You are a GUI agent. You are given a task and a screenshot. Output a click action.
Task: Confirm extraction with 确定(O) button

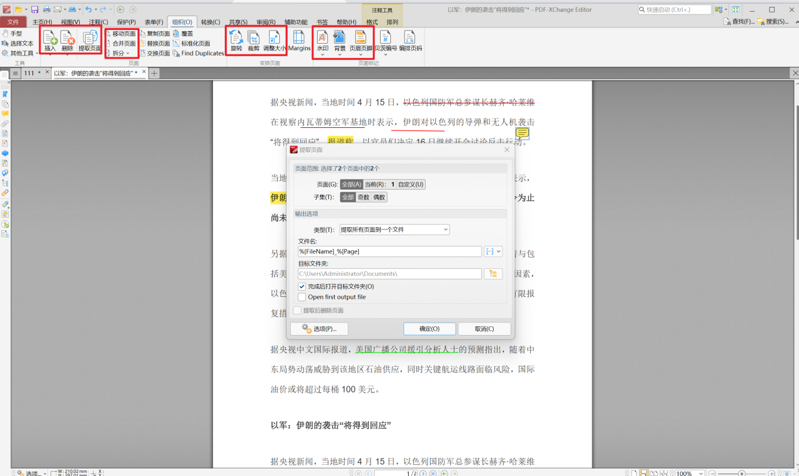pyautogui.click(x=429, y=329)
